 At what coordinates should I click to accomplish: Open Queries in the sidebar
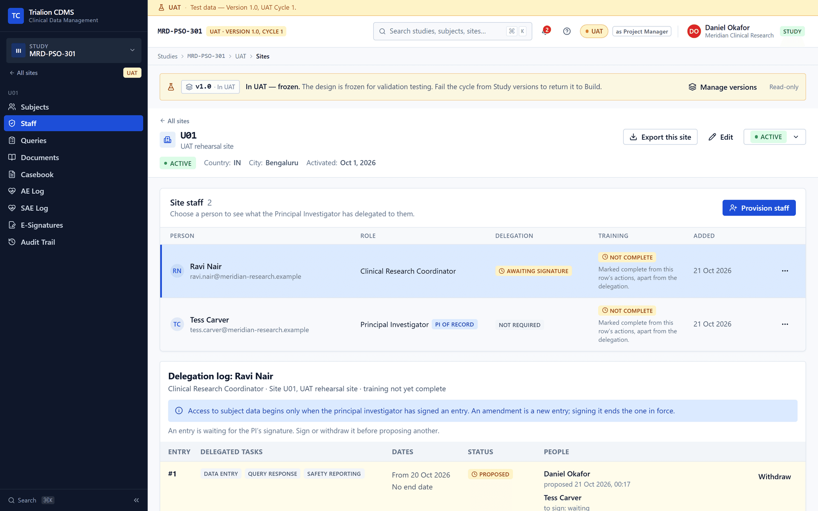coord(73,141)
